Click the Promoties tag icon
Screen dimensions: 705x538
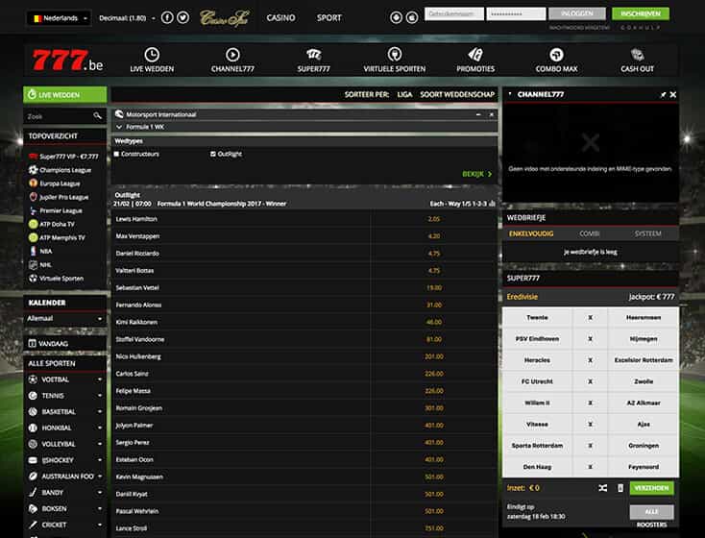pos(475,55)
